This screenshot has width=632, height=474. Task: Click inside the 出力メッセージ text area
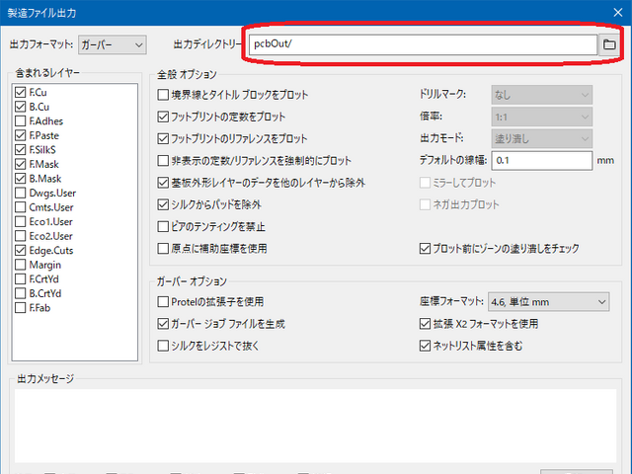316,426
